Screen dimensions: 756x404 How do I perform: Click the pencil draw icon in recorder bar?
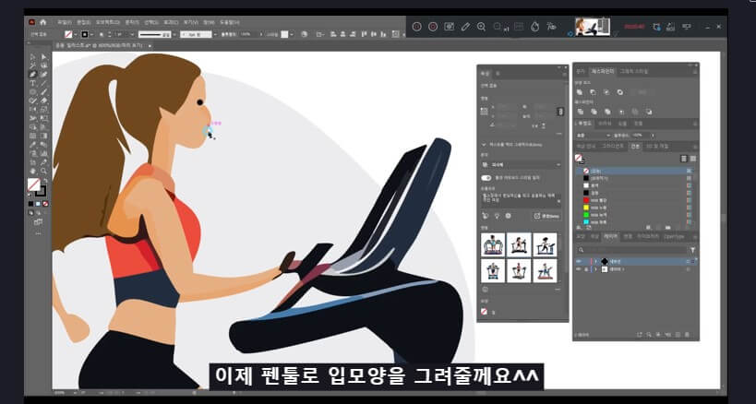pos(465,27)
